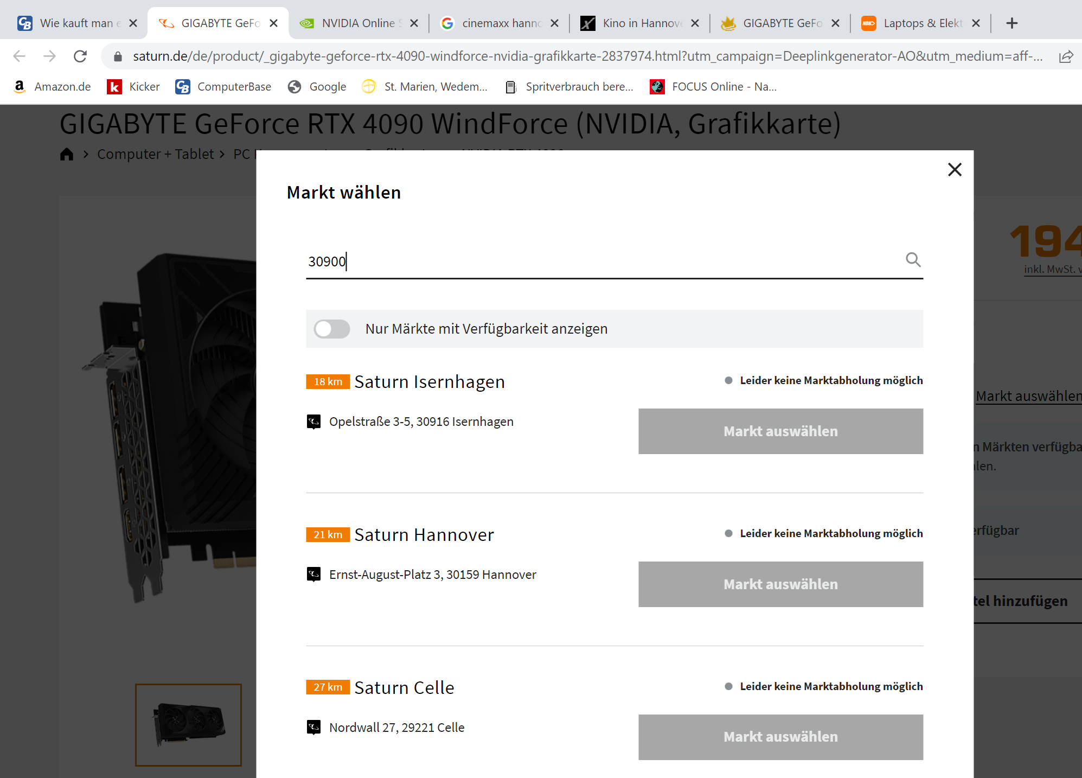Screen dimensions: 1082x778
Task: Close the Markt wählen dialog
Action: click(954, 170)
